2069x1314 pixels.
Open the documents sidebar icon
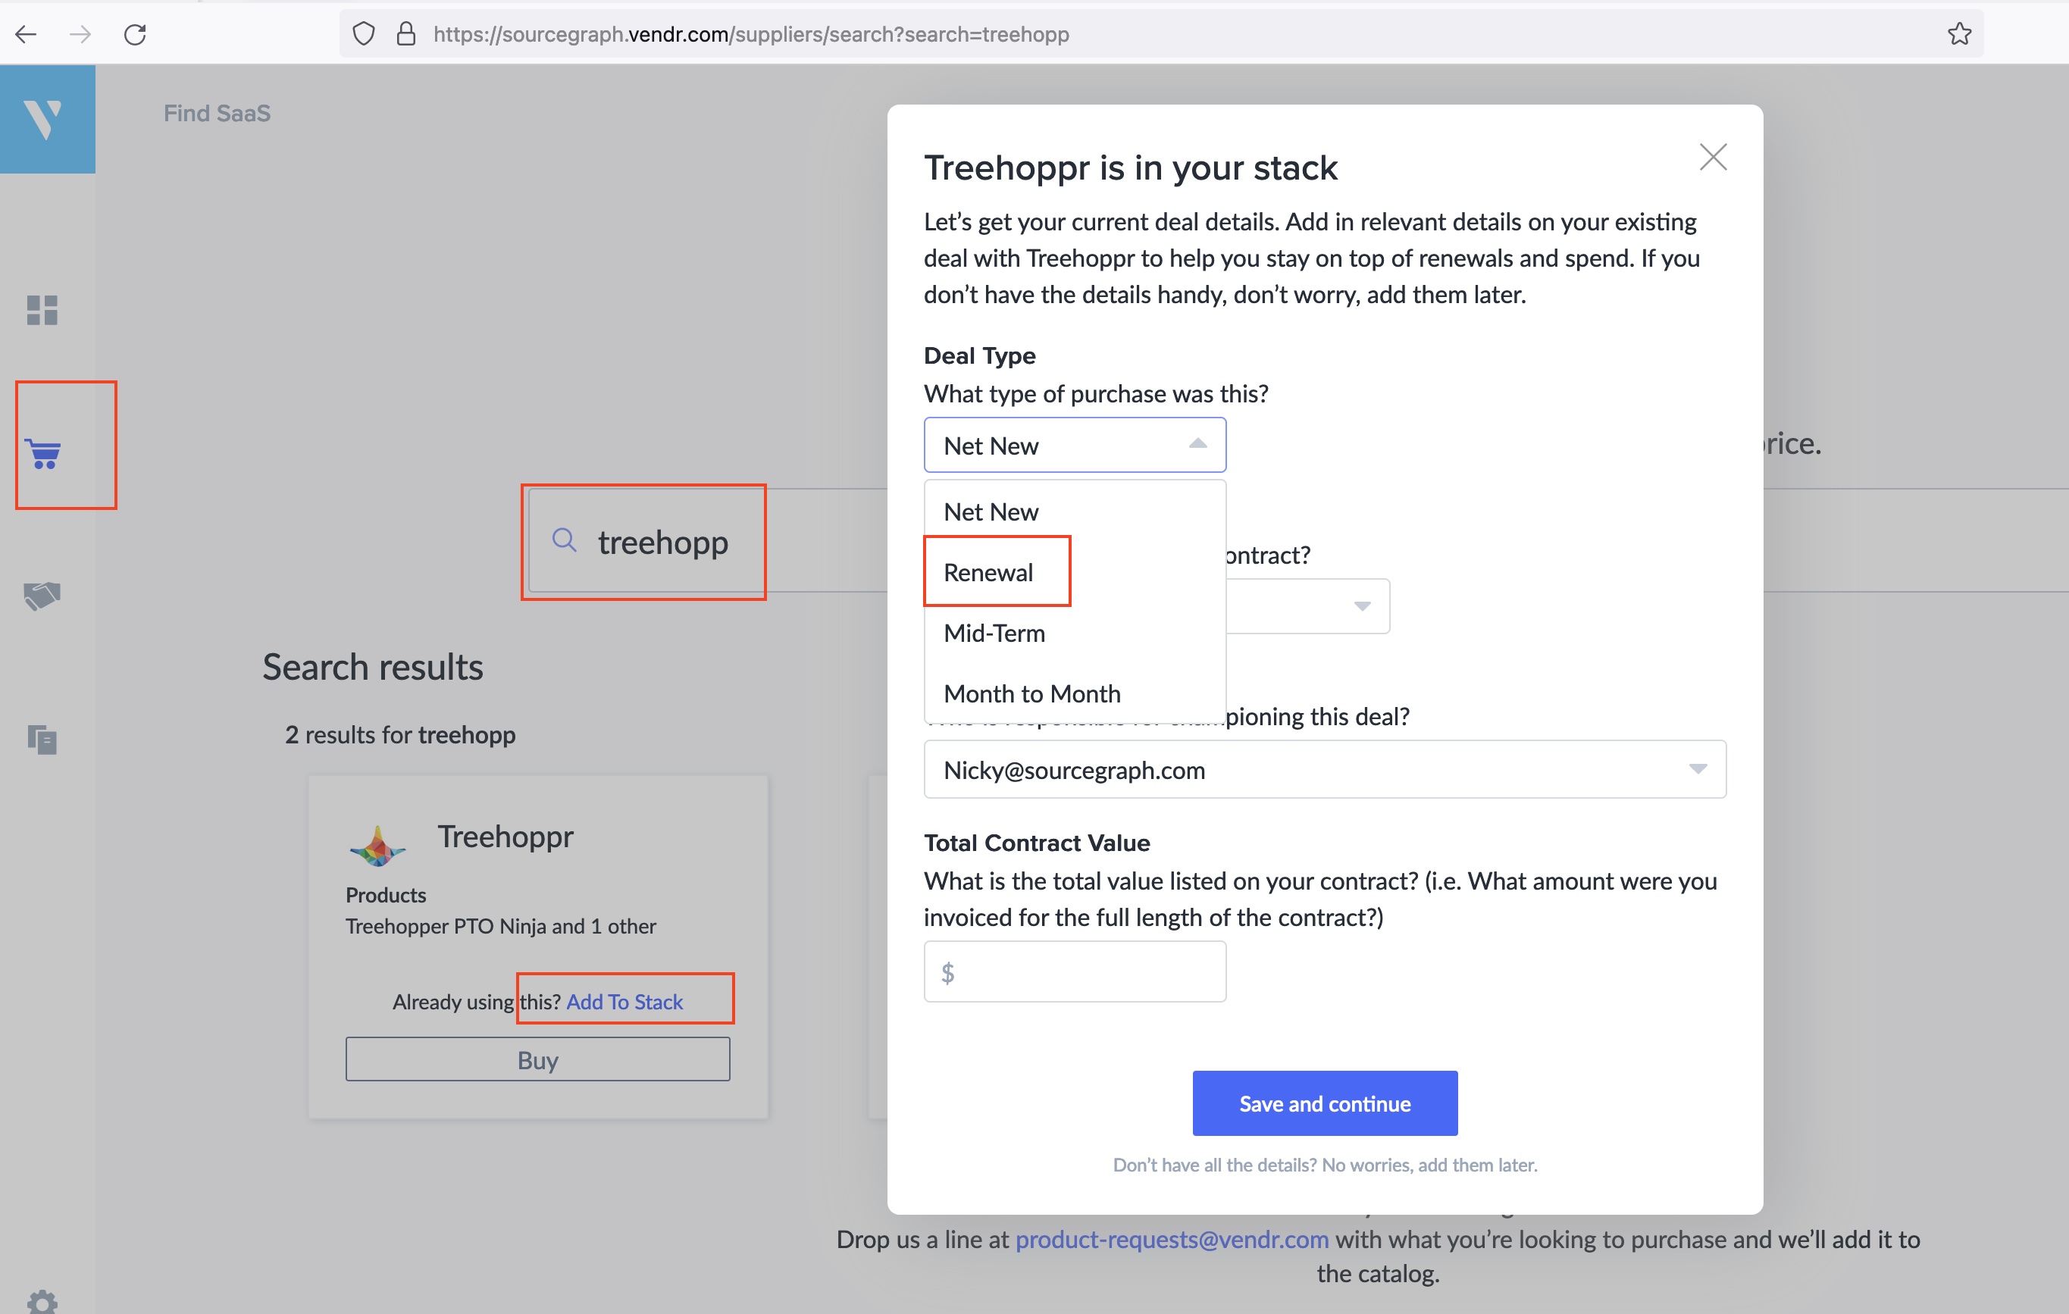42,739
